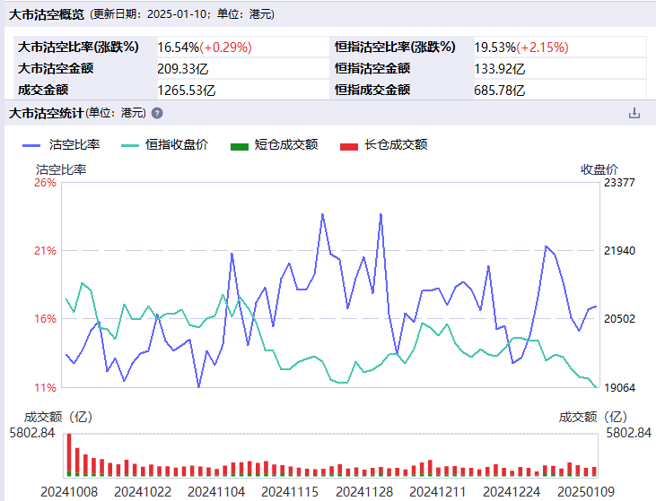Select the 133.92亿 恒指沽空金额 cell
Image resolution: width=656 pixels, height=501 pixels.
(500, 68)
